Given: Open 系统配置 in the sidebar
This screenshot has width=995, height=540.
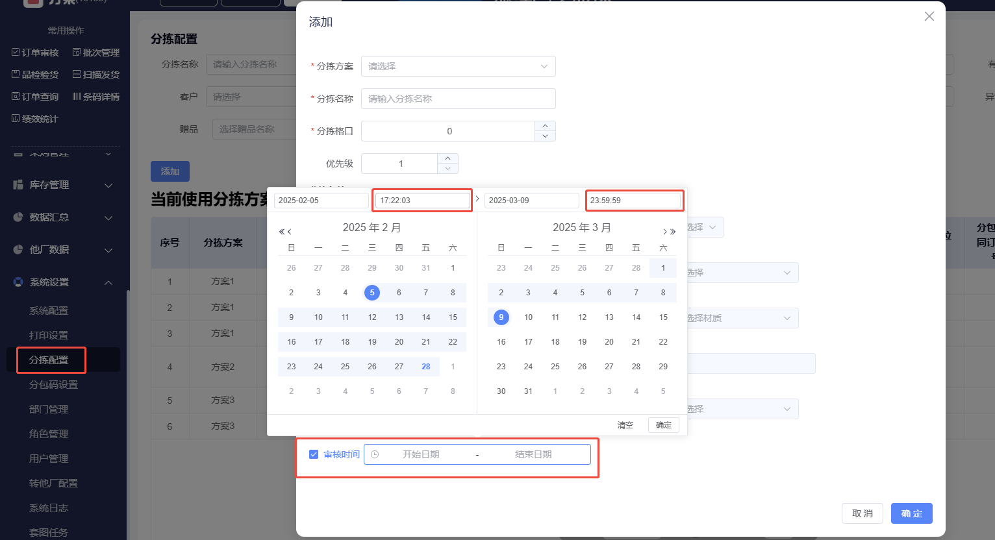Looking at the screenshot, I should click(49, 311).
